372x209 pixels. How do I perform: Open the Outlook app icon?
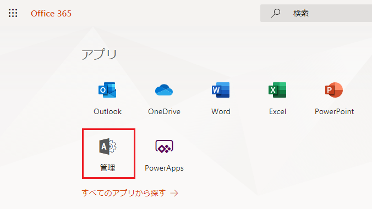(107, 90)
